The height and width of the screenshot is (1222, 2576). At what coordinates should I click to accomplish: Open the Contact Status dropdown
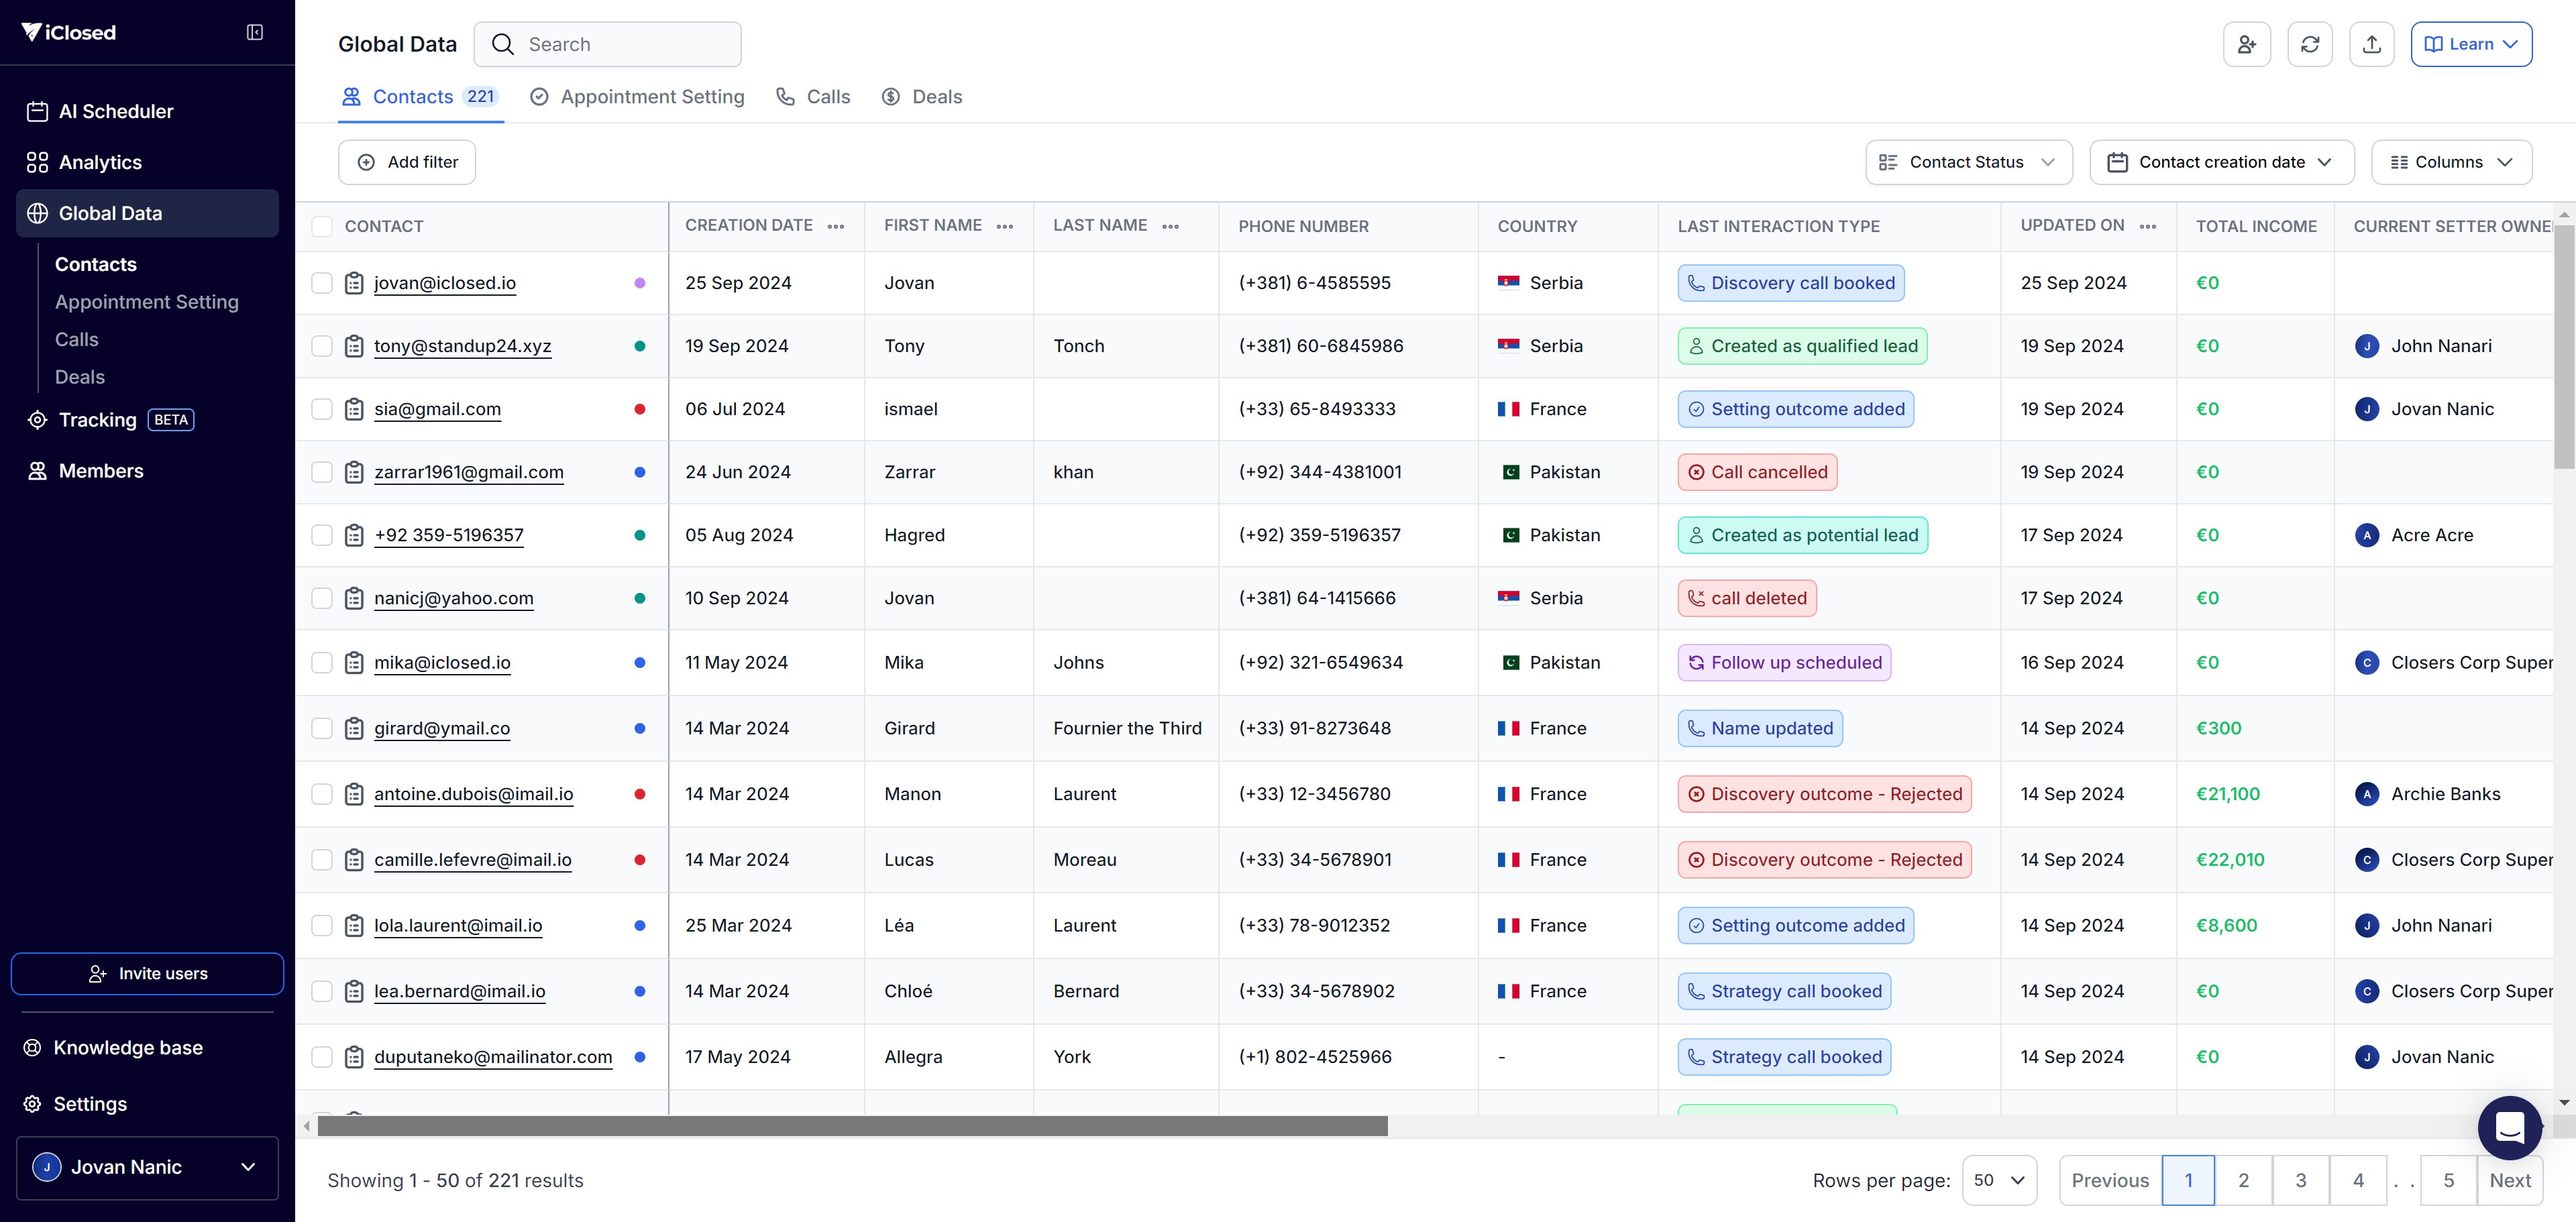[1967, 162]
